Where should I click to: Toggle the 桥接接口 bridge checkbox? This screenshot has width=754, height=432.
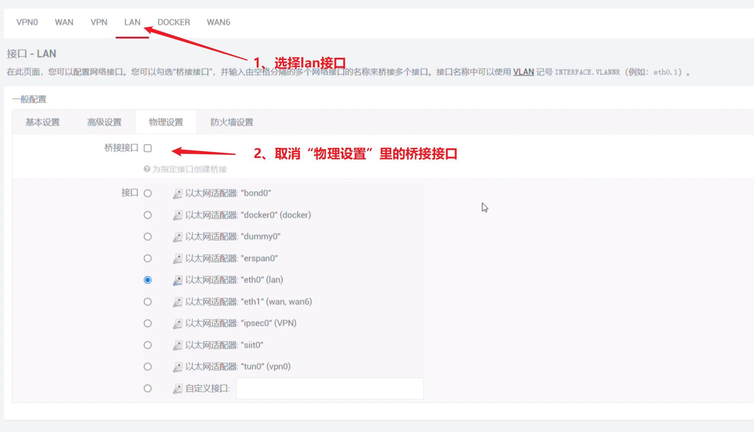[148, 148]
